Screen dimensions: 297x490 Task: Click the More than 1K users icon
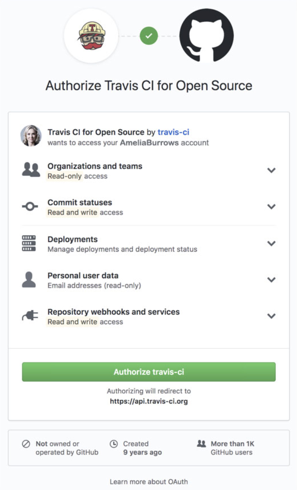(x=202, y=444)
